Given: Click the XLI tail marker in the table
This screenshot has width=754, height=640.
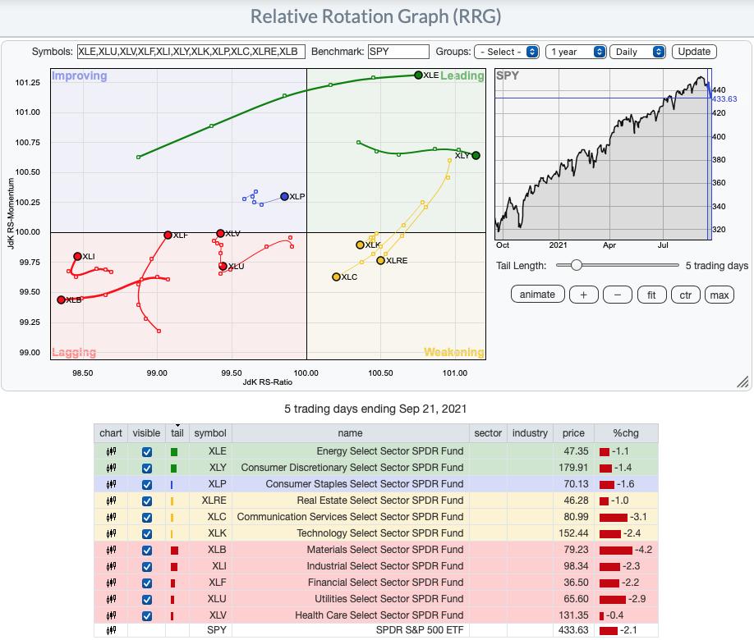Looking at the screenshot, I should click(174, 566).
